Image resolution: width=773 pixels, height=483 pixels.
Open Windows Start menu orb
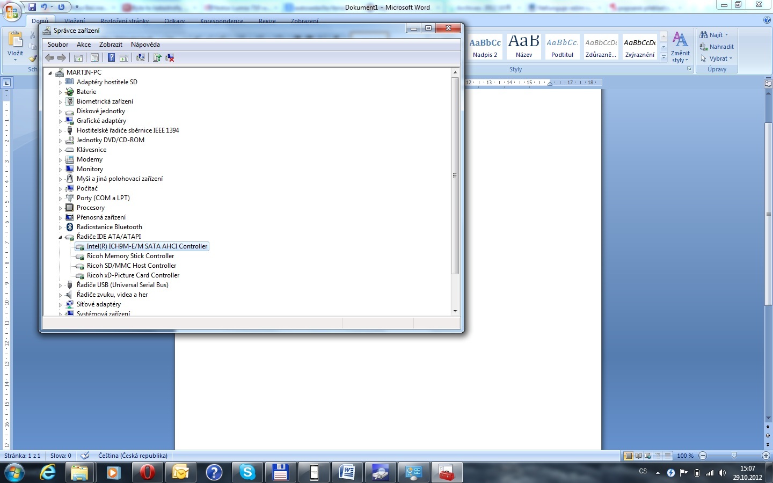pyautogui.click(x=14, y=473)
